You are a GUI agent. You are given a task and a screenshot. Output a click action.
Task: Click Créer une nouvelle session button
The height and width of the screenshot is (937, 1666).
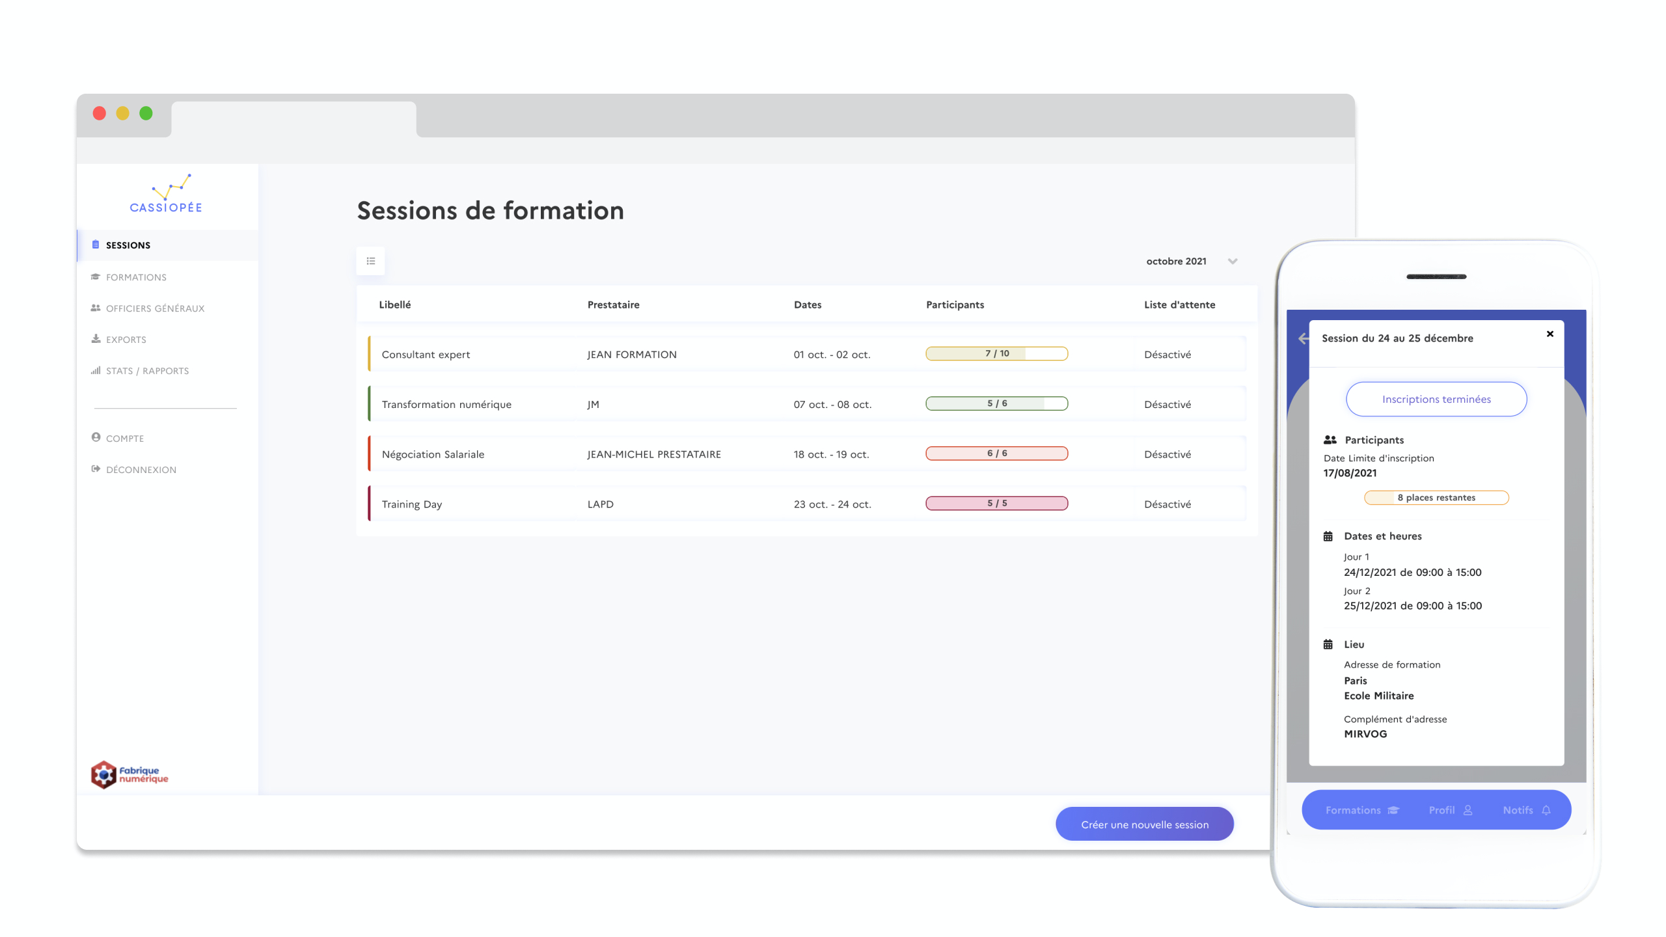(1144, 824)
